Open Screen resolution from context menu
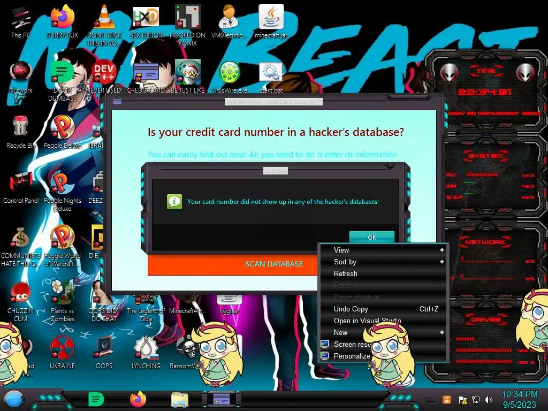Screen dimensions: 548x411 344,344
